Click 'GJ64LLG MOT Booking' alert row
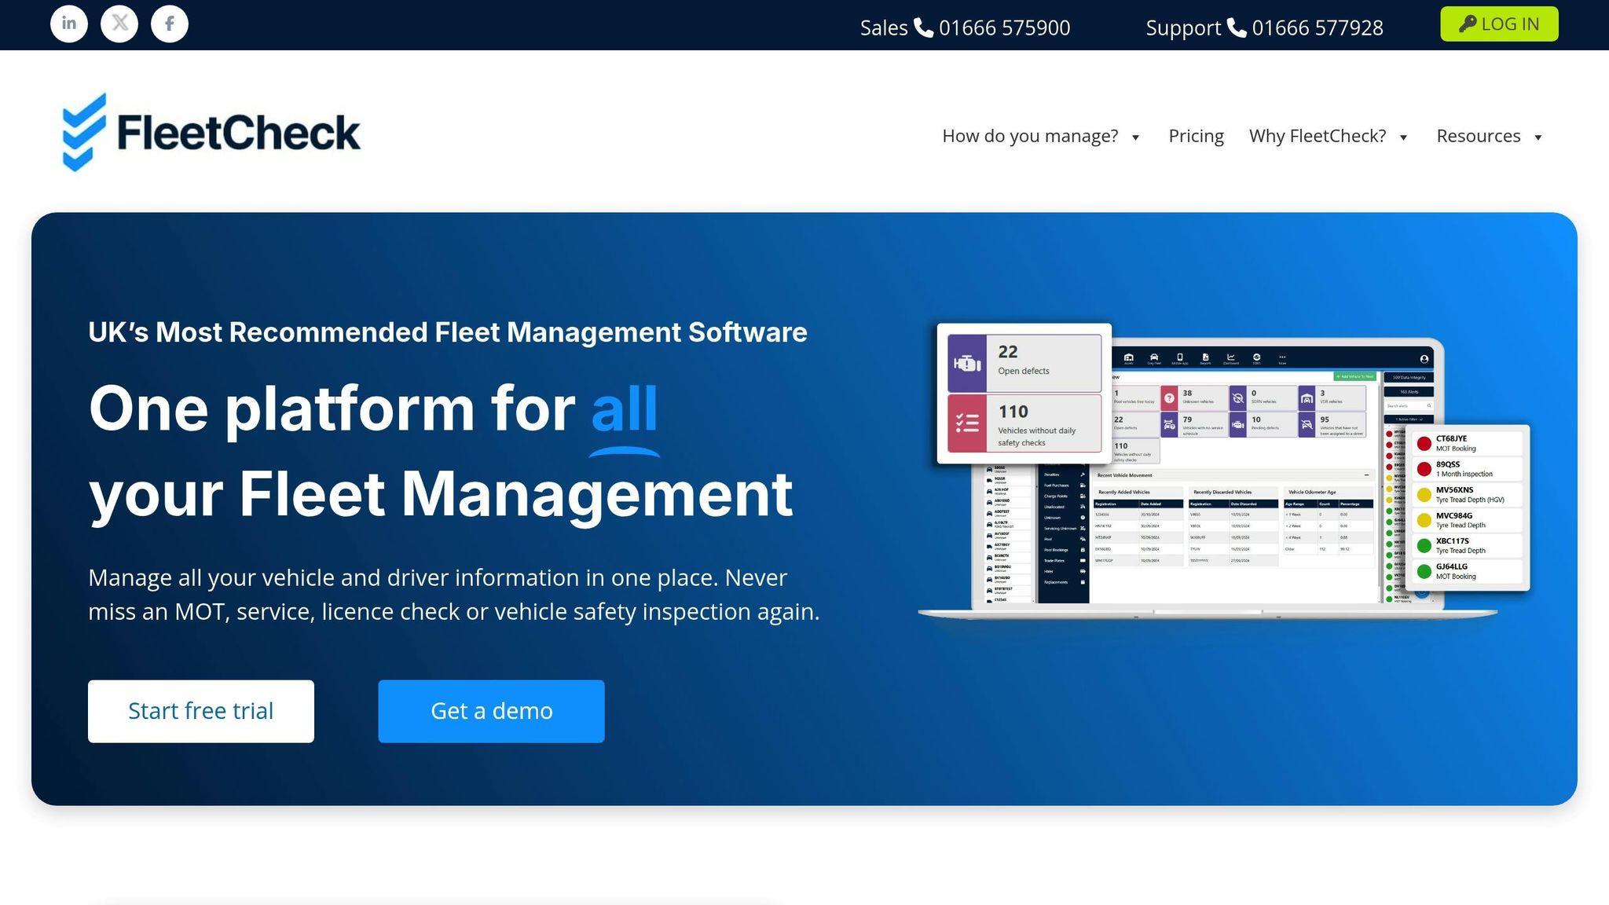The height and width of the screenshot is (905, 1609). click(x=1468, y=571)
